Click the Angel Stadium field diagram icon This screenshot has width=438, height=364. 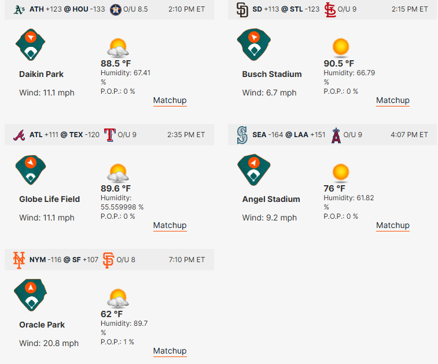point(254,170)
